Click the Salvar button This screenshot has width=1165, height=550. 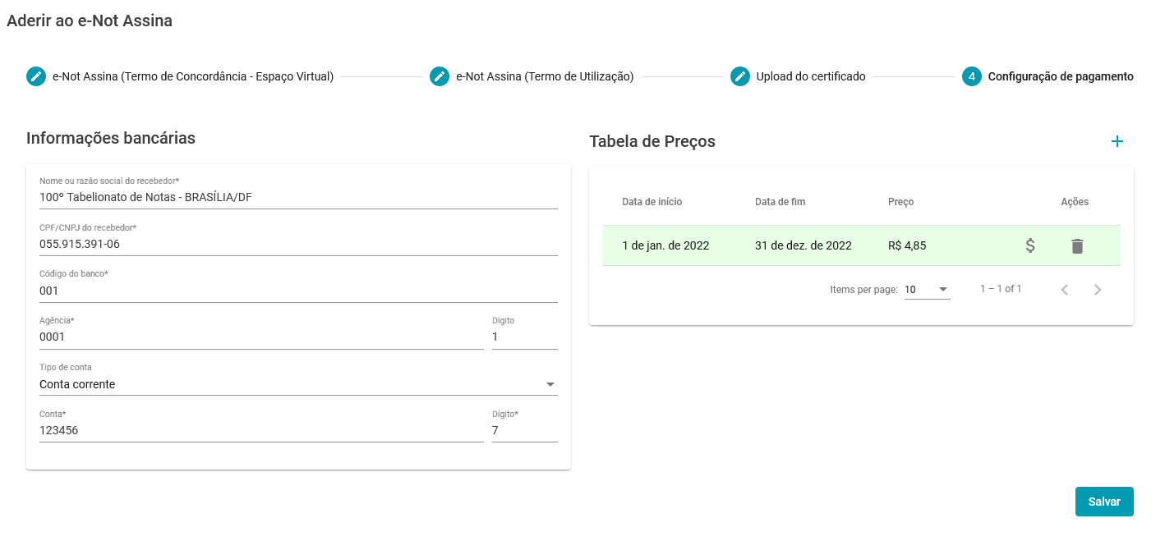1104,502
